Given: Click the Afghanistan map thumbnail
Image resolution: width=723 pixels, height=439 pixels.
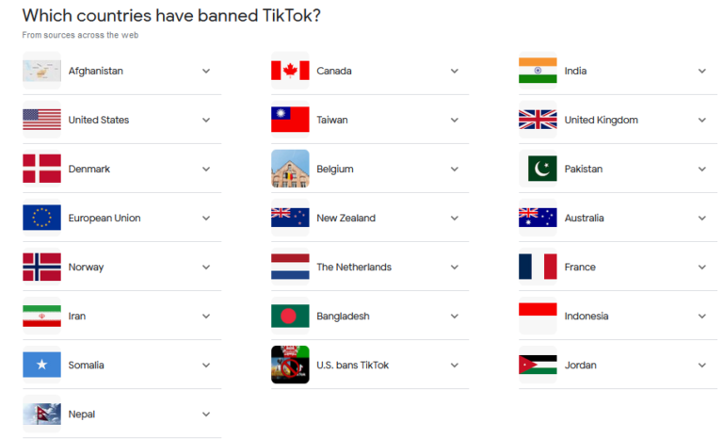Looking at the screenshot, I should [x=41, y=71].
